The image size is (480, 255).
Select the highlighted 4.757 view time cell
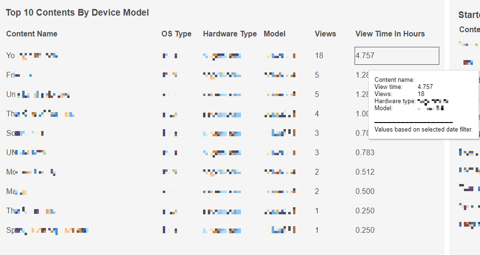[397, 56]
